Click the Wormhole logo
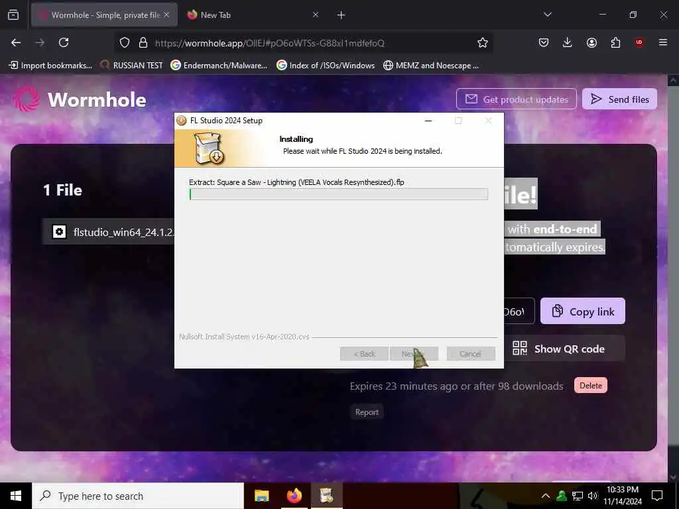Image resolution: width=679 pixels, height=509 pixels. (x=80, y=99)
